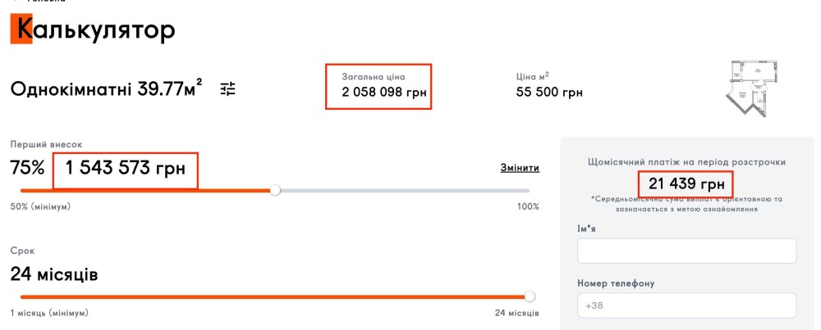Viewport: 821px width, 330px height.
Task: Click the 50% (мінімум) slider label
Action: [x=40, y=206]
